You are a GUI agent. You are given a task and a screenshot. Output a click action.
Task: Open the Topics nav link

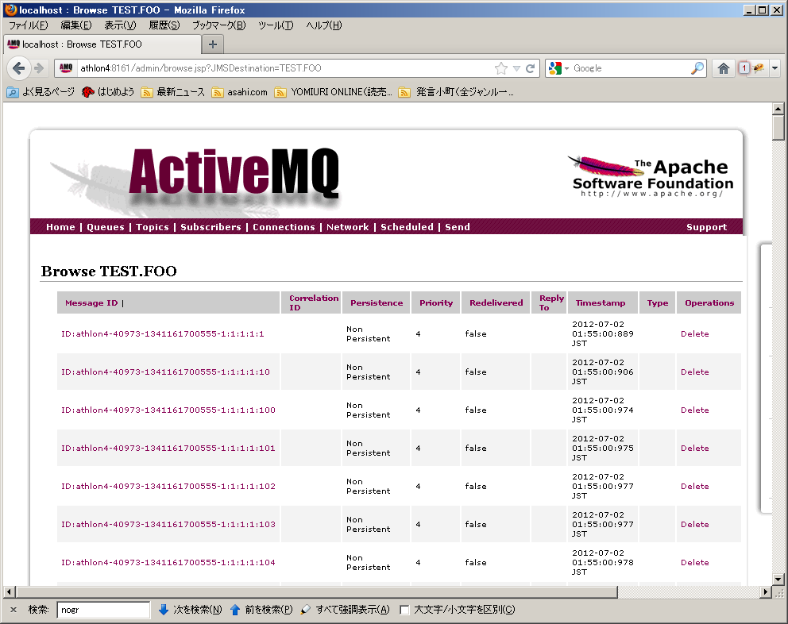pos(153,227)
